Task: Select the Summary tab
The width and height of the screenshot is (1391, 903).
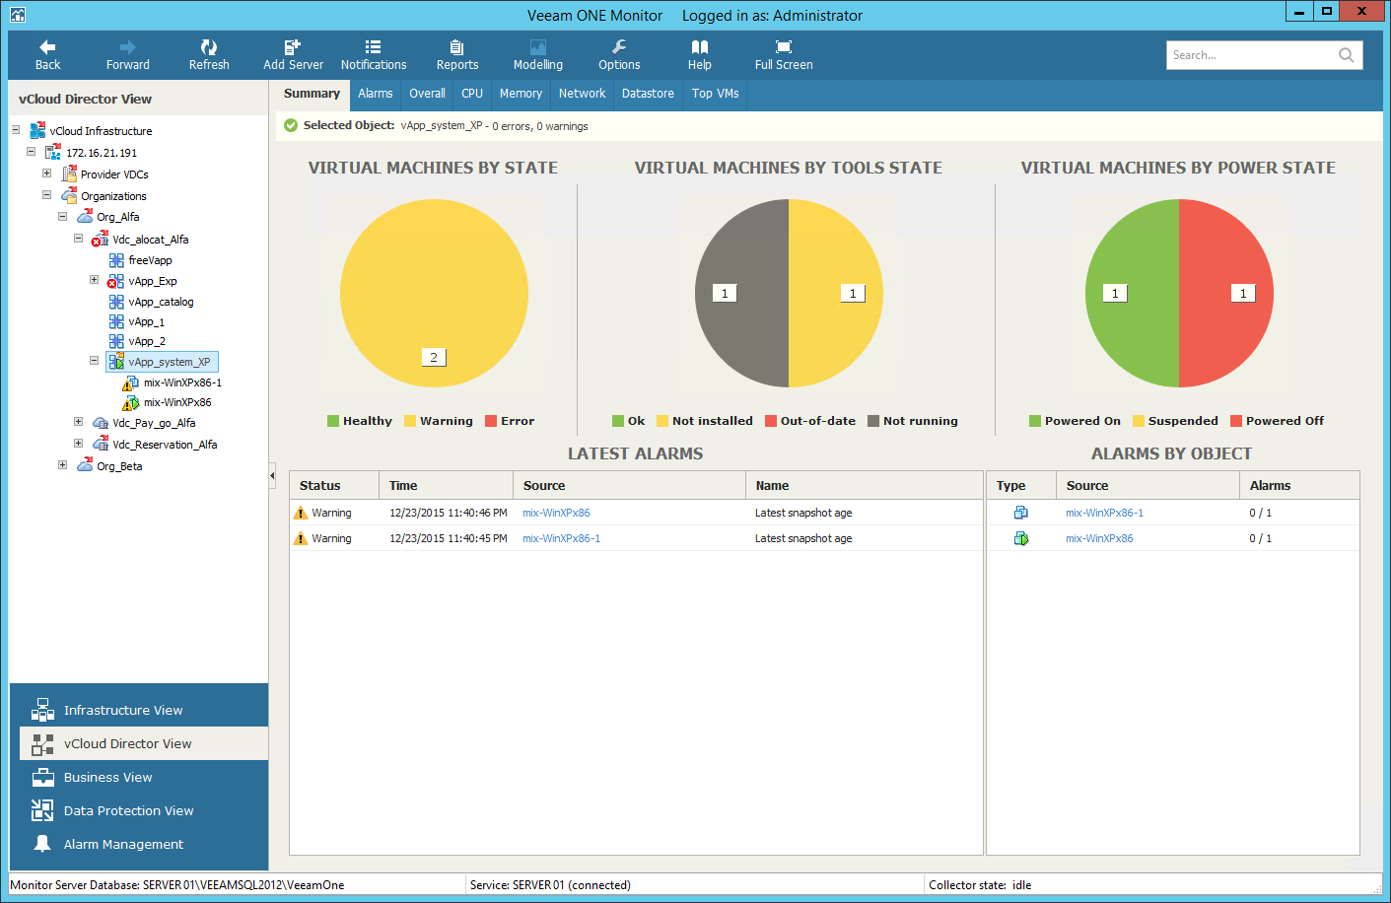Action: click(x=312, y=94)
